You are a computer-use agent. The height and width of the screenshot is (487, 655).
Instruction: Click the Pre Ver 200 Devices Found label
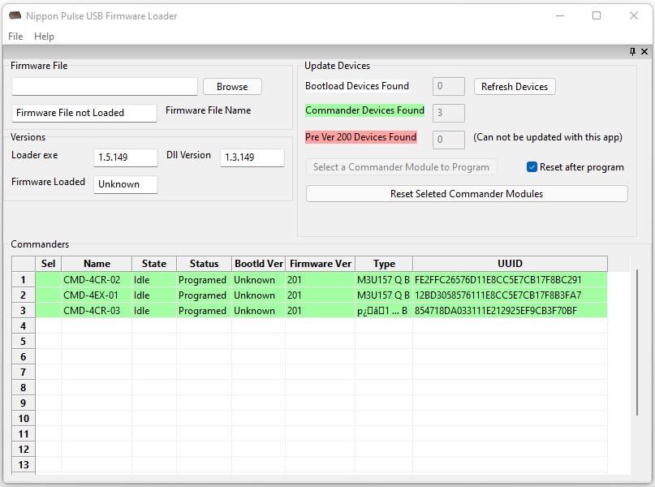pos(361,137)
